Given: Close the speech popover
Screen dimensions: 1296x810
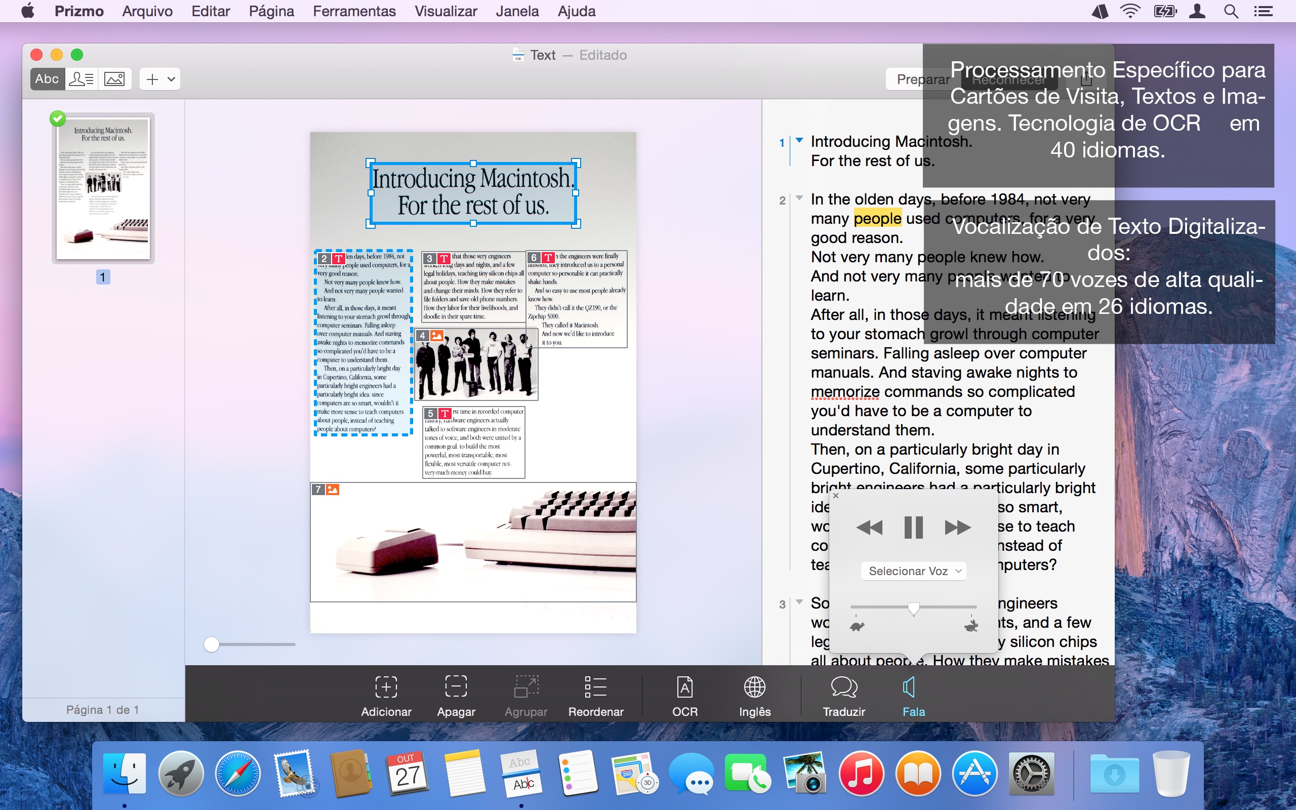Looking at the screenshot, I should coord(836,496).
